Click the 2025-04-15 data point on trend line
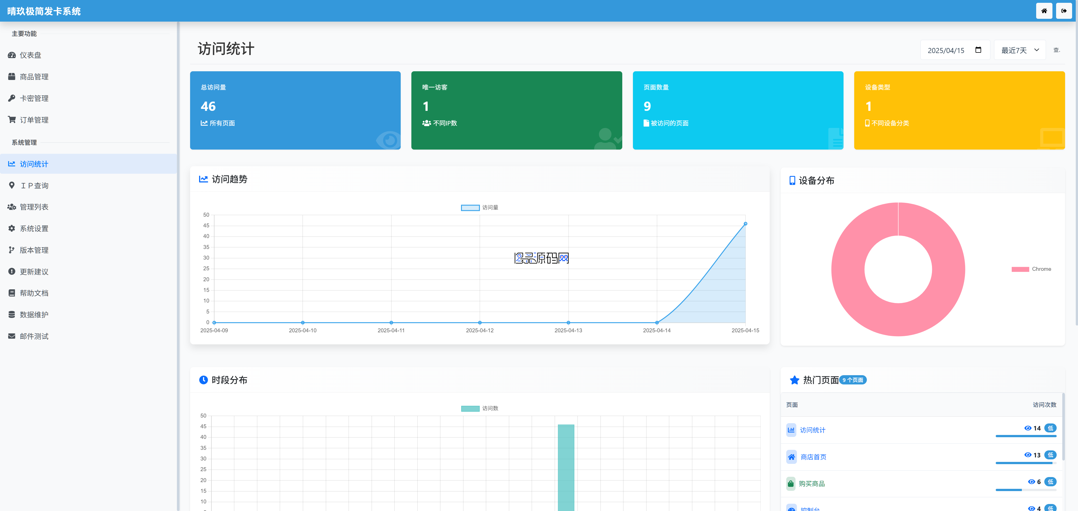Image resolution: width=1078 pixels, height=511 pixels. [745, 224]
